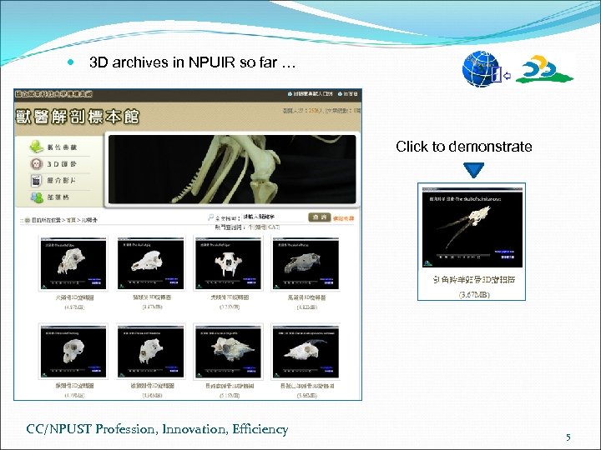Click the skeleton banner image

point(232,169)
